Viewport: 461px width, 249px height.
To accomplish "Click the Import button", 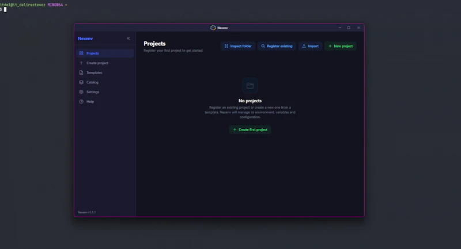I will pos(310,46).
